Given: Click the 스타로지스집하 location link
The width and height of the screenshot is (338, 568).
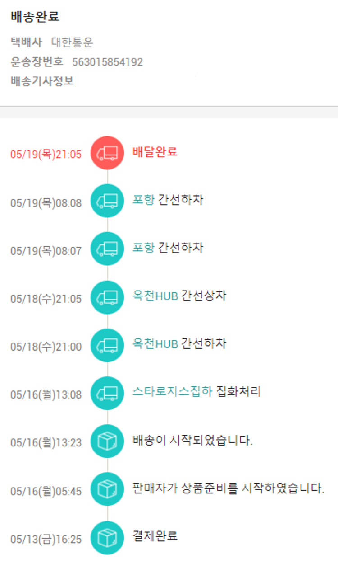Looking at the screenshot, I should click(172, 392).
